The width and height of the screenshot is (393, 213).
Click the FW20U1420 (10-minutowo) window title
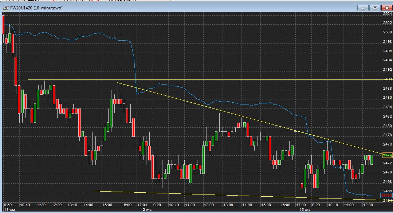point(36,8)
